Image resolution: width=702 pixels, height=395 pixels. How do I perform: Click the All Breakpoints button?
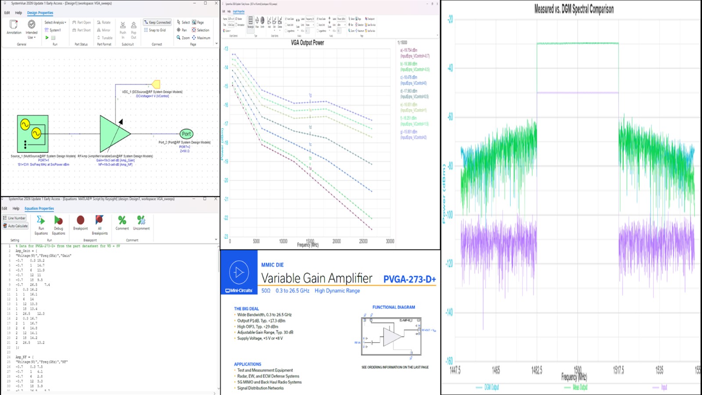pyautogui.click(x=100, y=225)
